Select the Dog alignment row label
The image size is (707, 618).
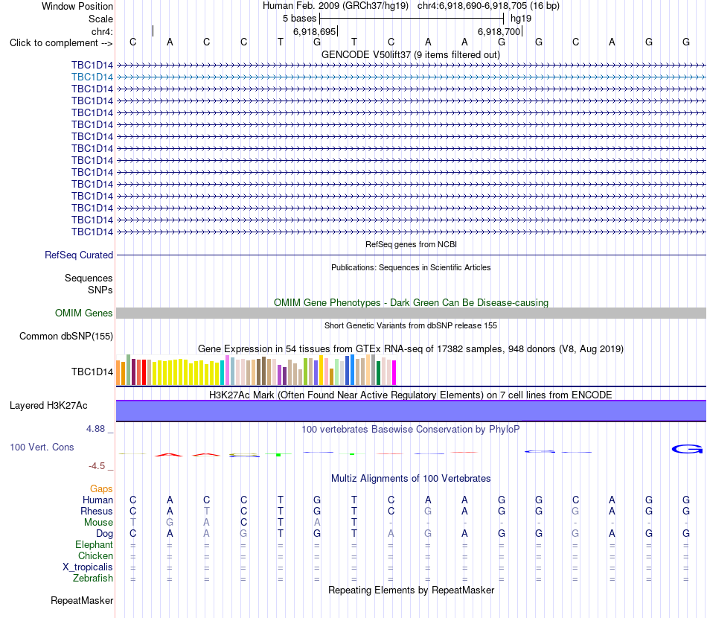104,534
